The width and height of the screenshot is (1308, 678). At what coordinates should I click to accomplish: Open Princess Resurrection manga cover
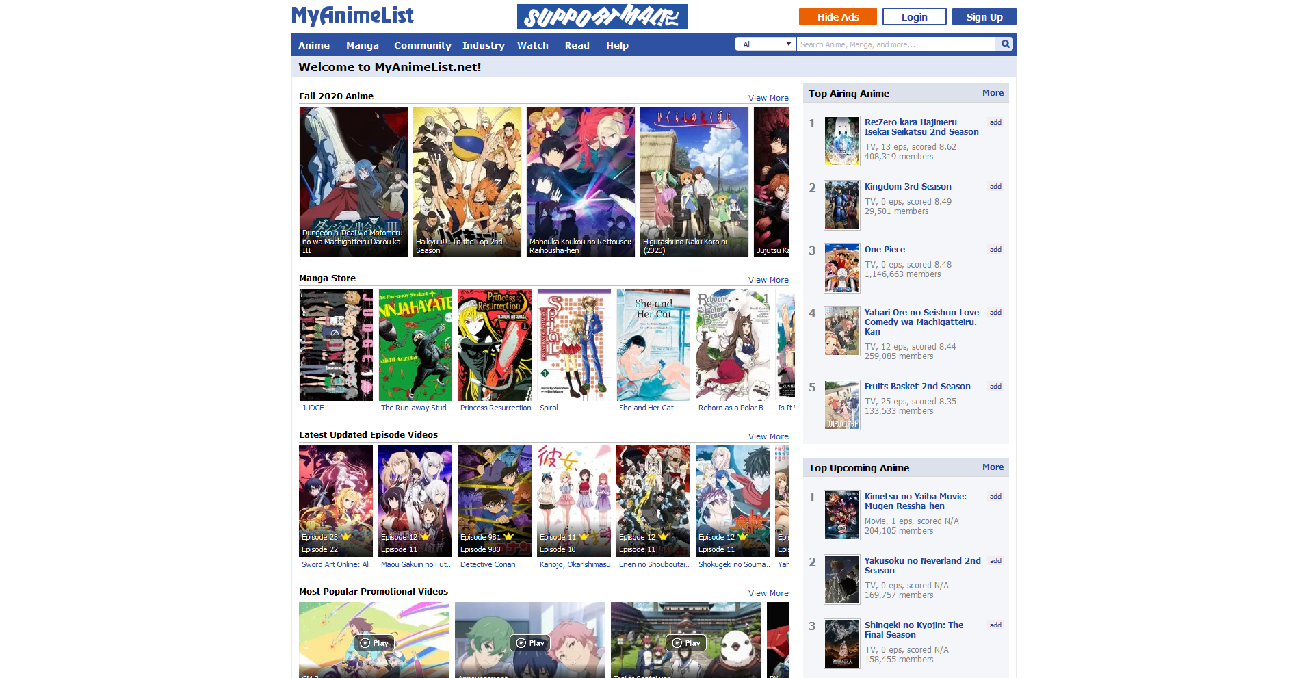(x=495, y=345)
